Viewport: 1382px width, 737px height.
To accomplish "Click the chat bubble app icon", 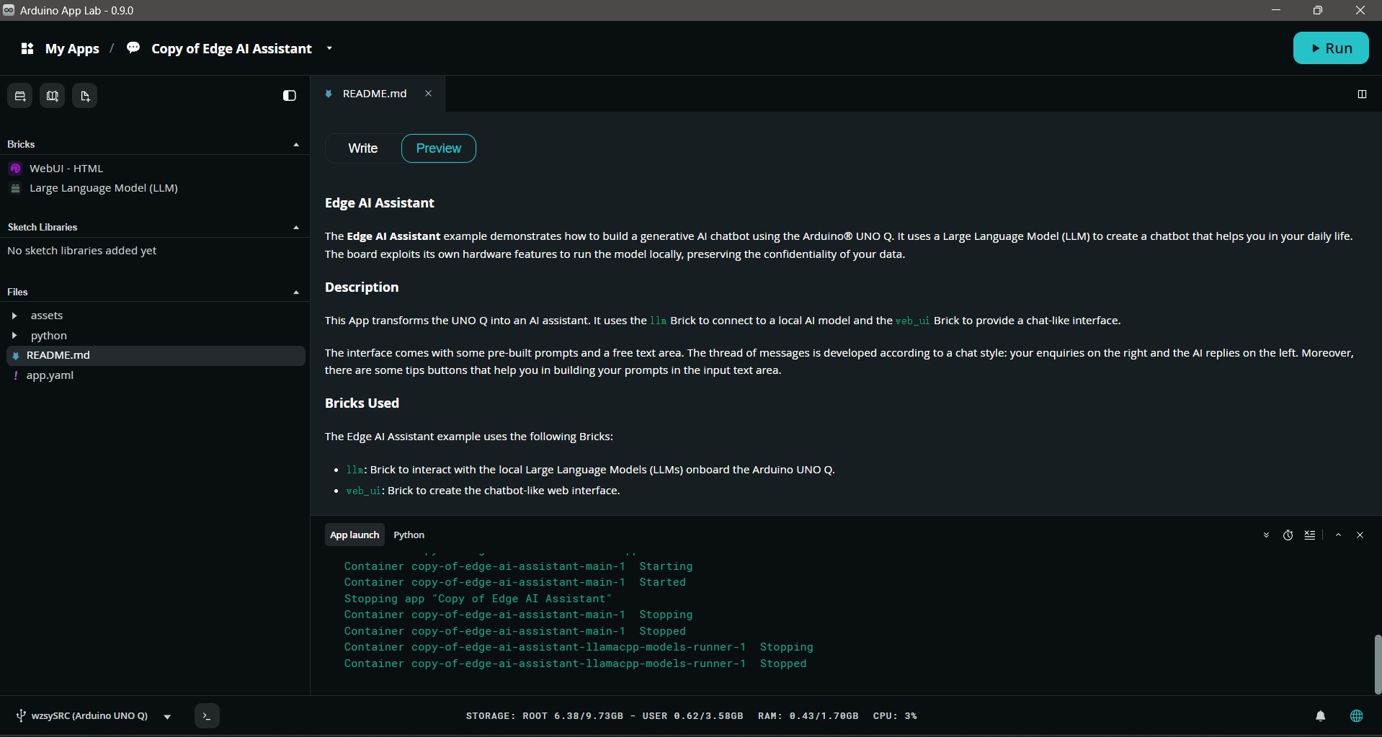I will (x=133, y=48).
